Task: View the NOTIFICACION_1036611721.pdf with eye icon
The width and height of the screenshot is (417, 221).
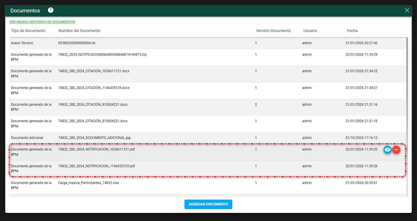Action: click(x=387, y=150)
